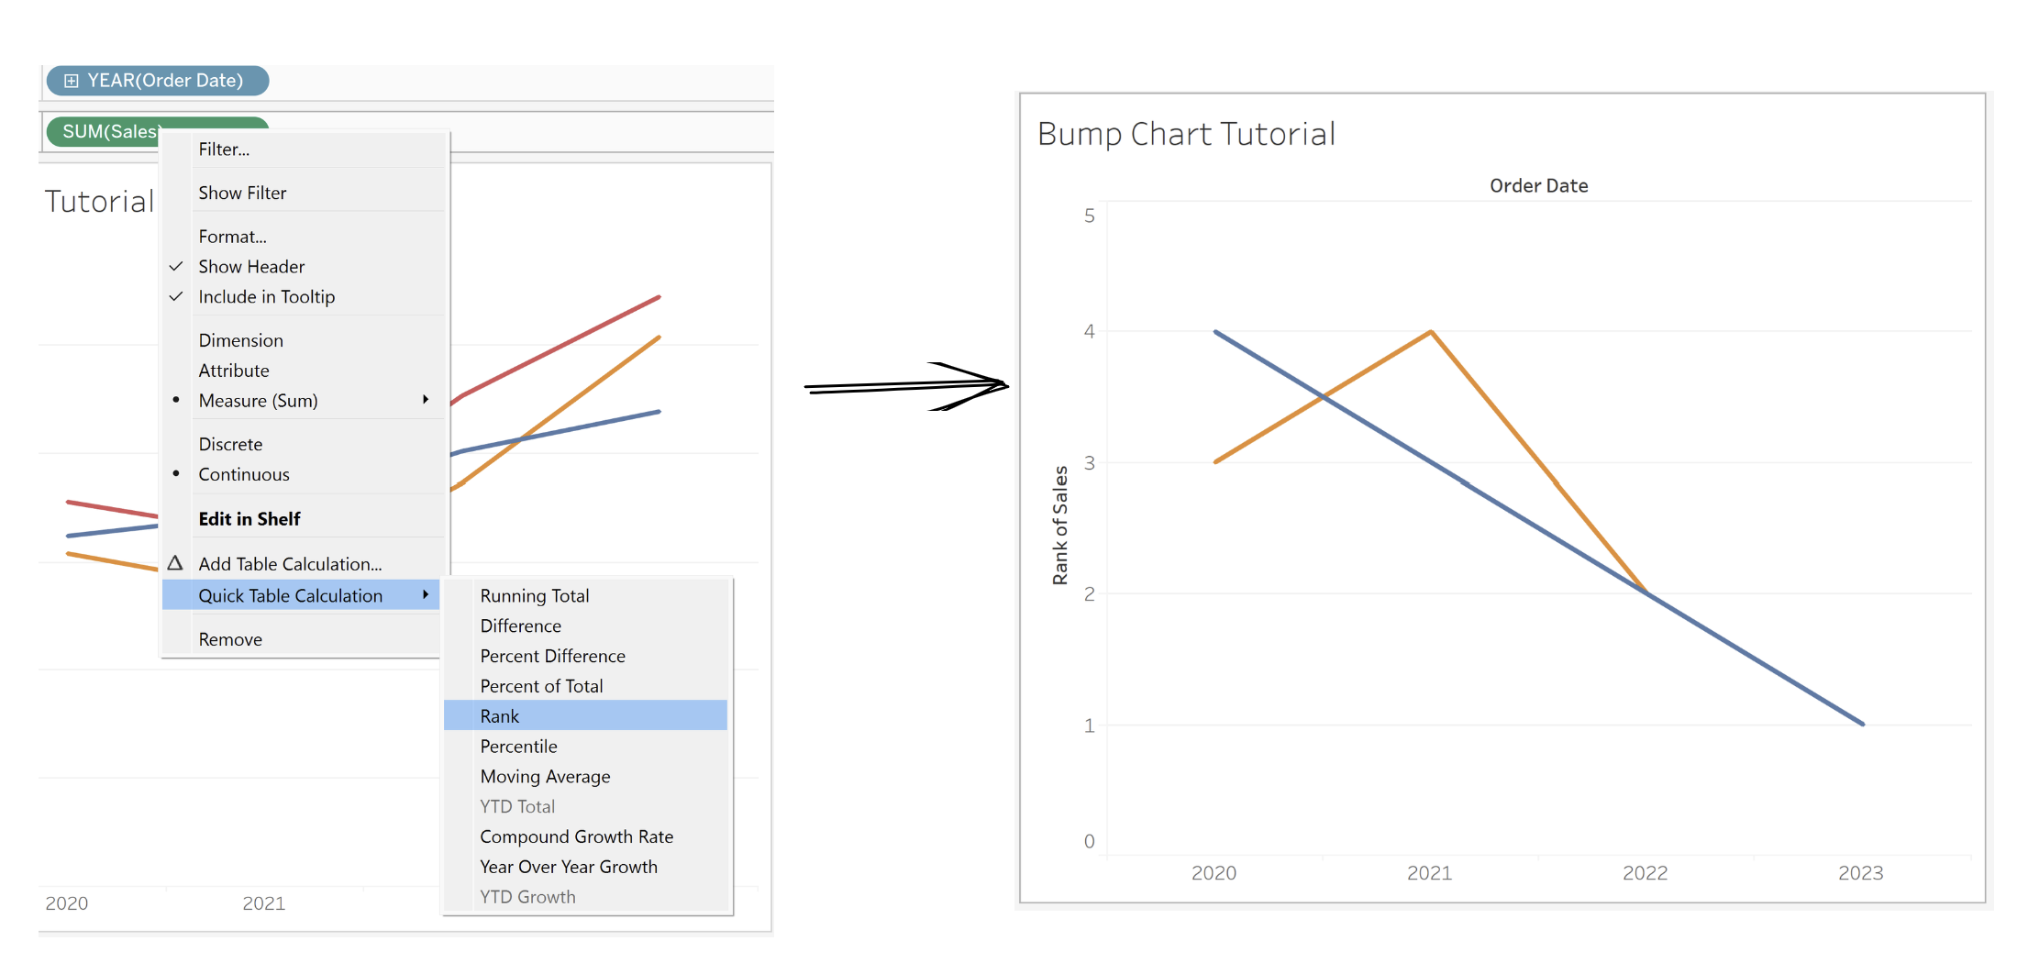Choose Rank from quick table calculations
This screenshot has width=2017, height=963.
pyautogui.click(x=500, y=716)
